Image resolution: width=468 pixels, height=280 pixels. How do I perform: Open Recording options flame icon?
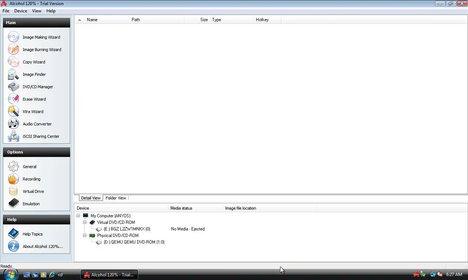[x=14, y=179]
